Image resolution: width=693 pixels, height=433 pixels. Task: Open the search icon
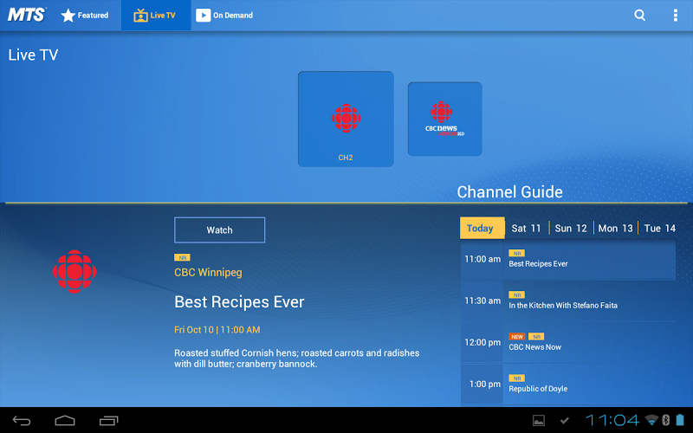coord(639,15)
